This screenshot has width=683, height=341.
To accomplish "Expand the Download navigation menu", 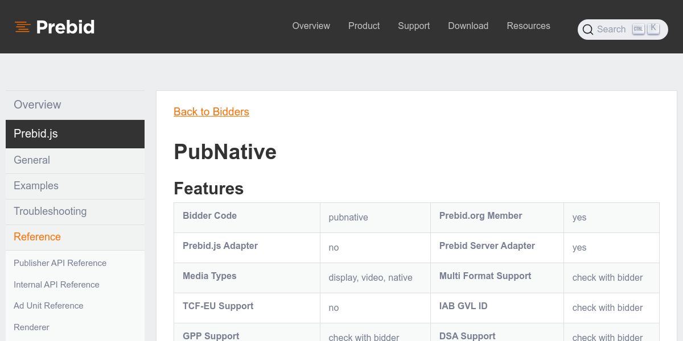I will point(468,26).
